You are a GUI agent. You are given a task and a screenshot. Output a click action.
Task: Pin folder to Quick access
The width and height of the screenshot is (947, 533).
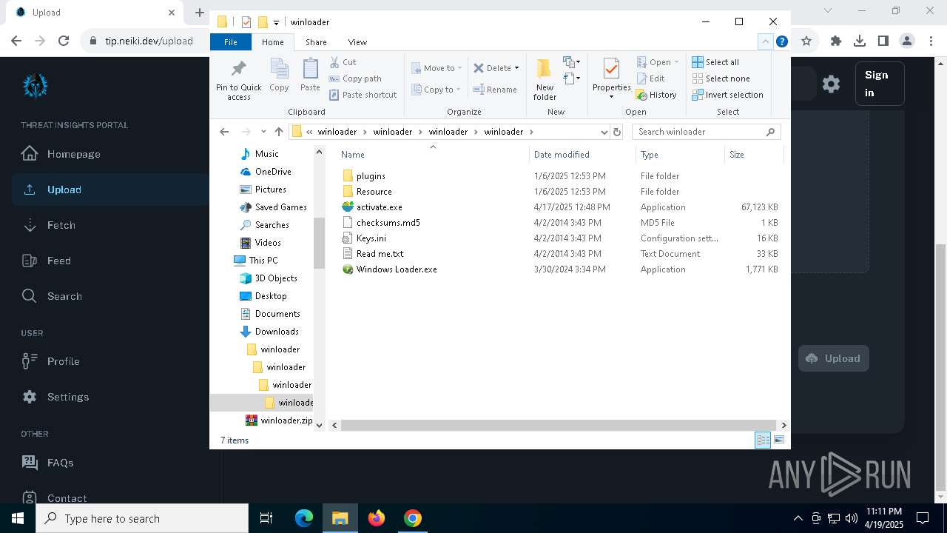(x=238, y=80)
